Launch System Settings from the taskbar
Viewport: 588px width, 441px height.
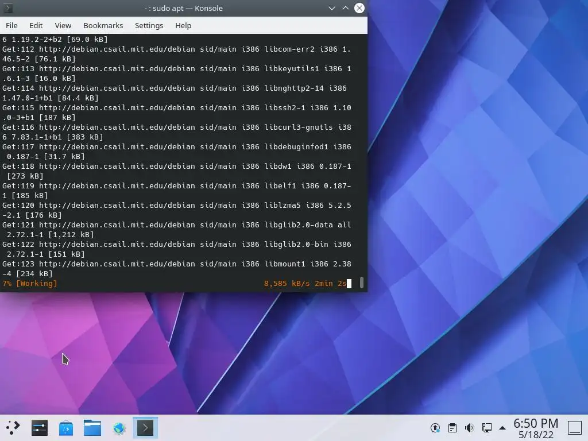40,428
